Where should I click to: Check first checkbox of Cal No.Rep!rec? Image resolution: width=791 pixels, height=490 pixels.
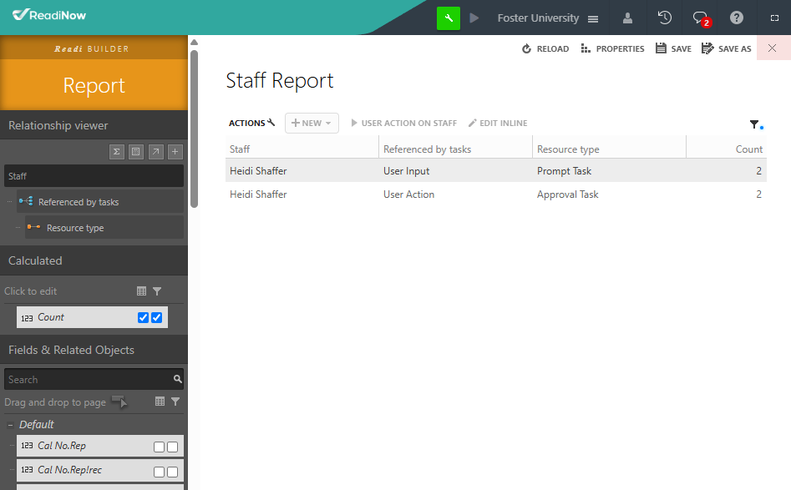tap(159, 472)
